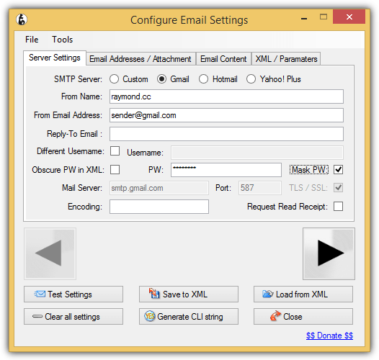Click Save to XML button

coord(189,294)
